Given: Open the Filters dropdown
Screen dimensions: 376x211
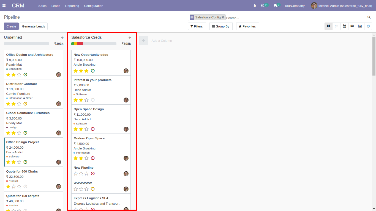Looking at the screenshot, I should pyautogui.click(x=197, y=26).
